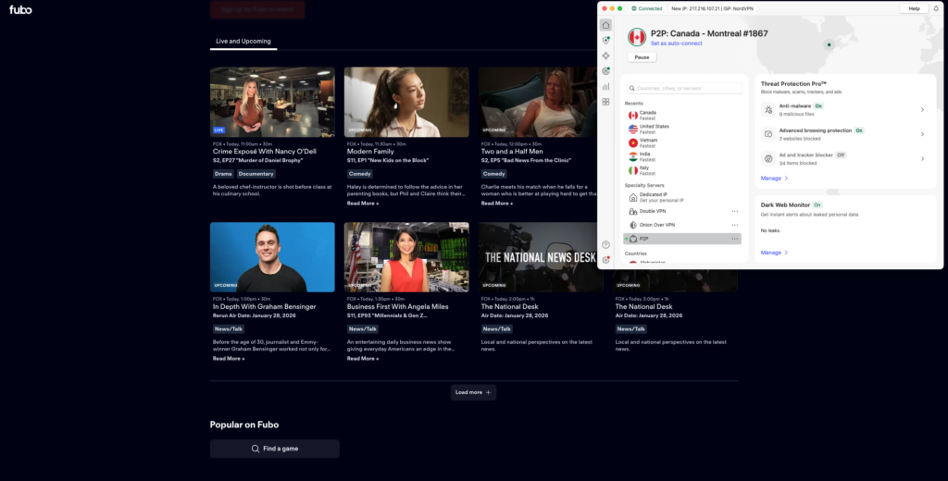
Task: Click Manage under Threat Protection Pro
Action: (775, 179)
